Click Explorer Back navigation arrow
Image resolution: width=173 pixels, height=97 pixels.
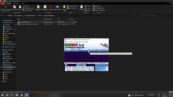click(2, 16)
